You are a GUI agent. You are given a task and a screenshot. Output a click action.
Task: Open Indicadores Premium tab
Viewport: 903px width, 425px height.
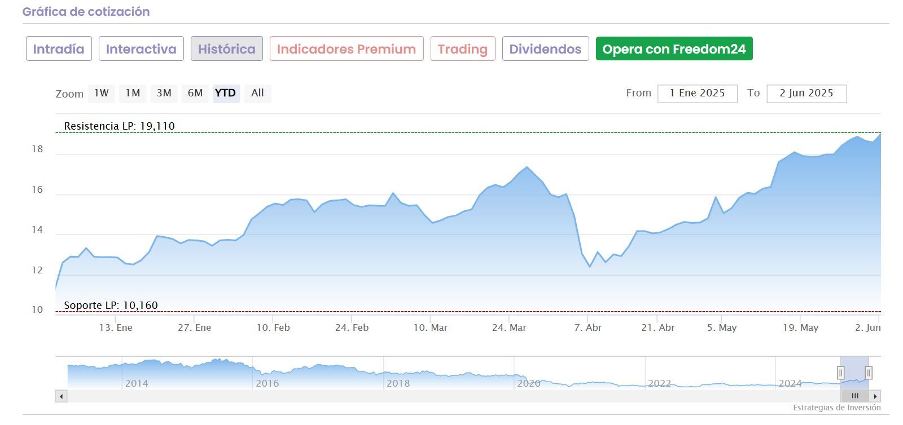[x=347, y=49]
